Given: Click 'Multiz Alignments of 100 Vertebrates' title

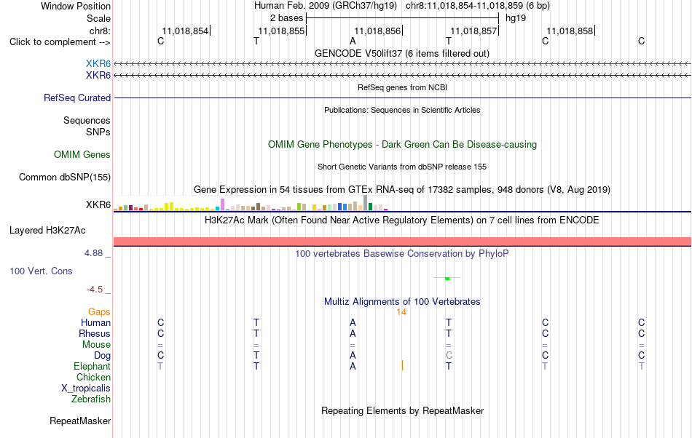Looking at the screenshot, I should (x=402, y=302).
